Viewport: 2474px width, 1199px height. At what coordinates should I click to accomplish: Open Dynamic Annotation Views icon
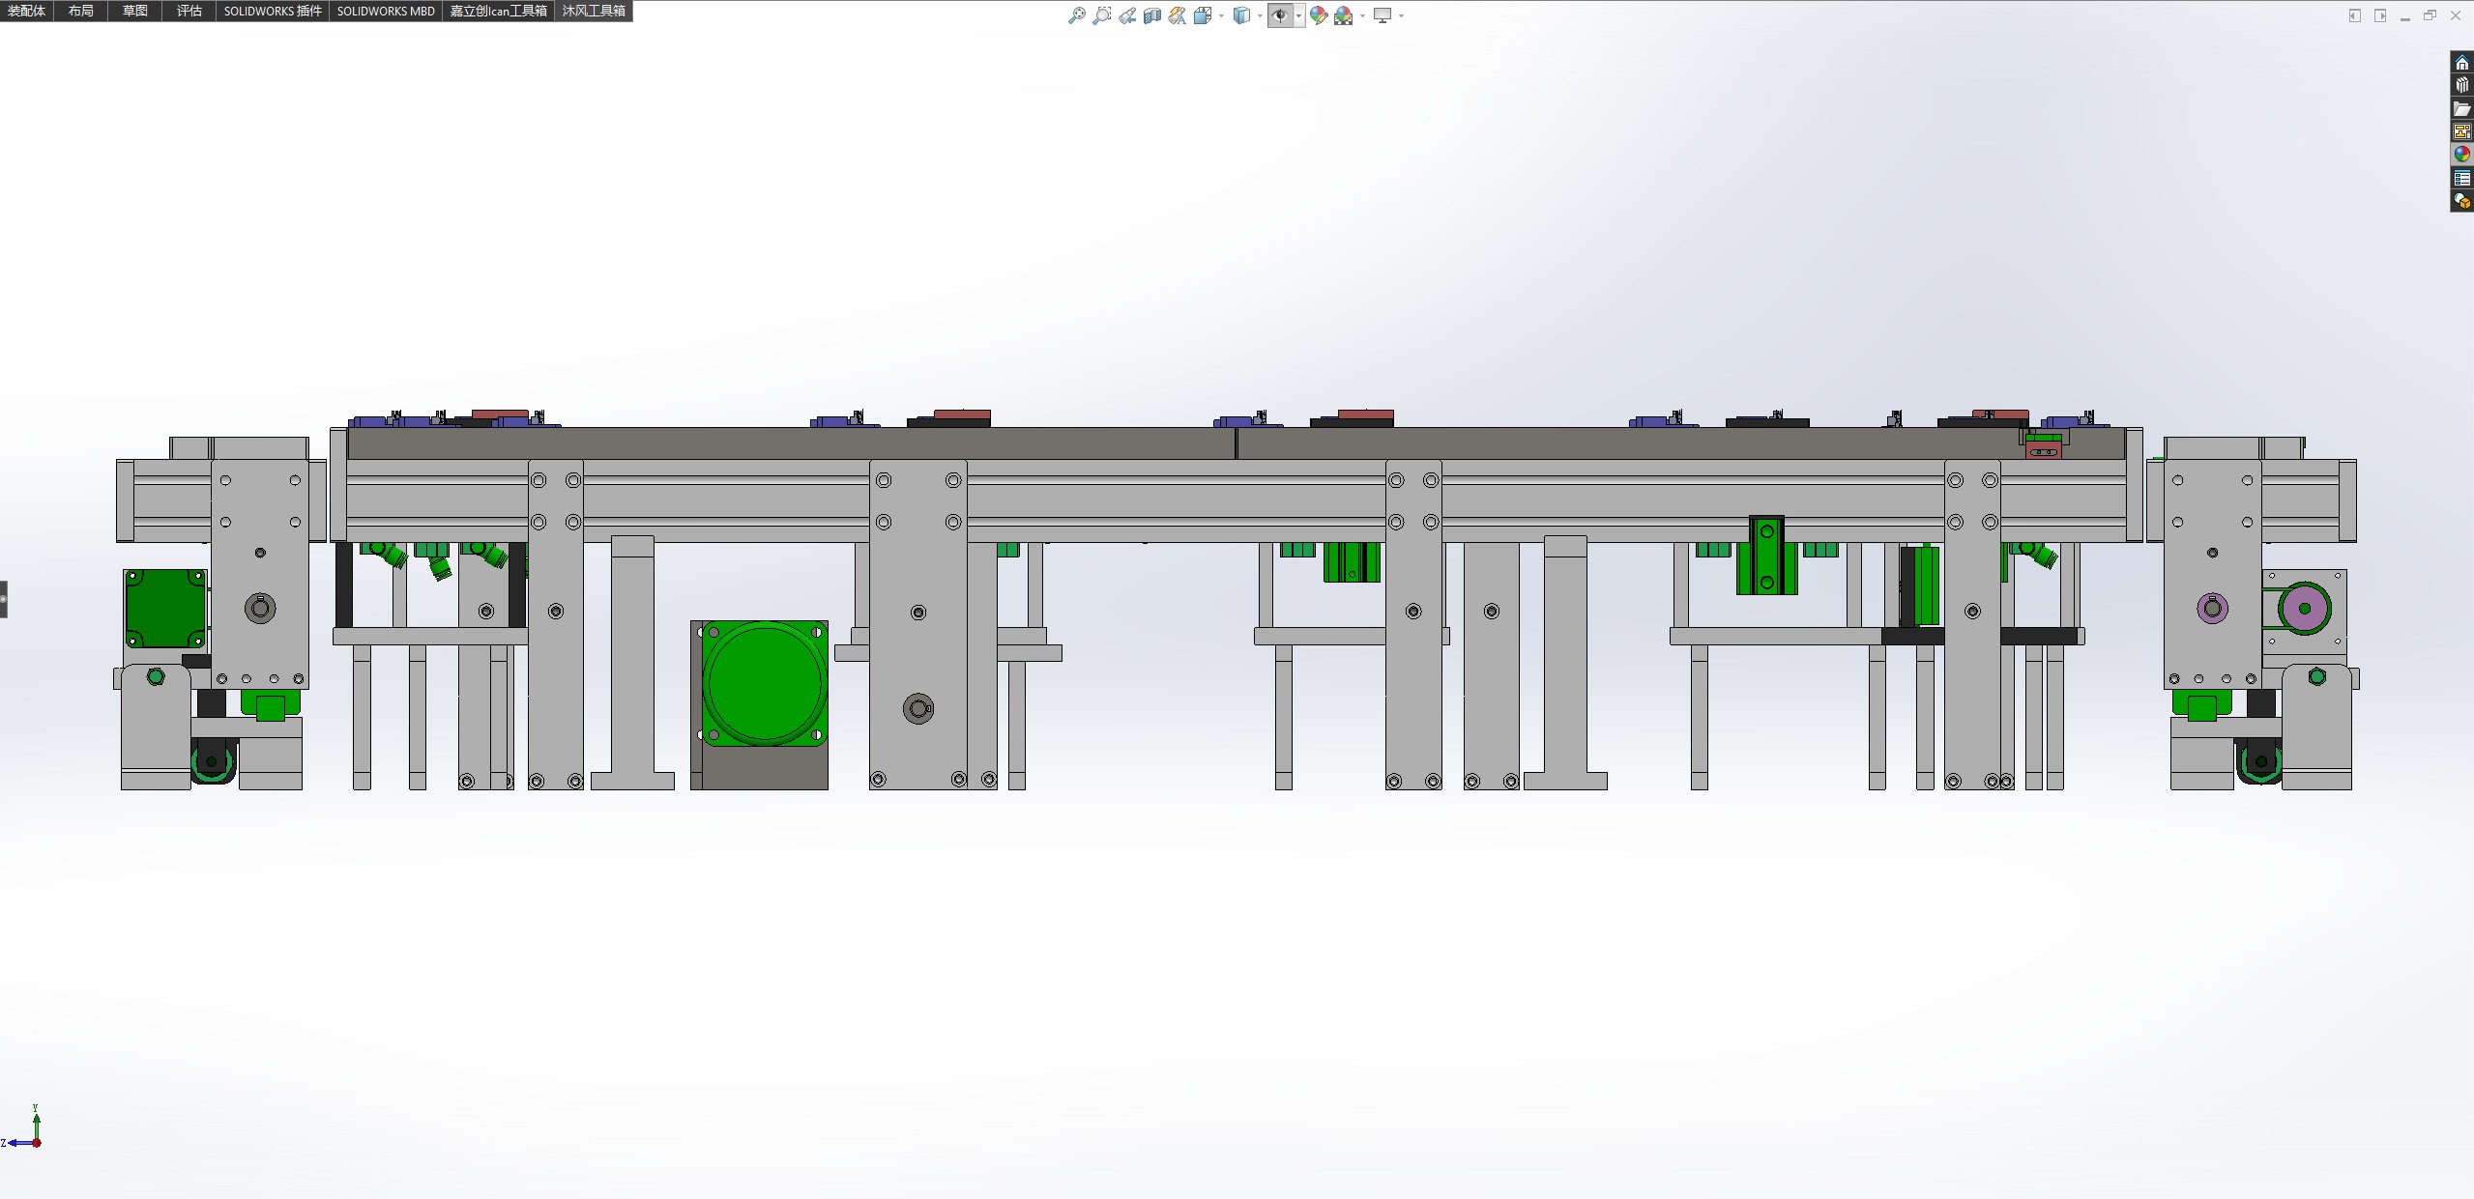[1177, 15]
